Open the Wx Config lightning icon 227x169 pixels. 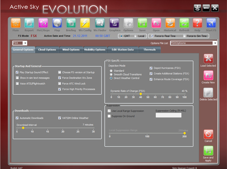pyautogui.click(x=85, y=23)
